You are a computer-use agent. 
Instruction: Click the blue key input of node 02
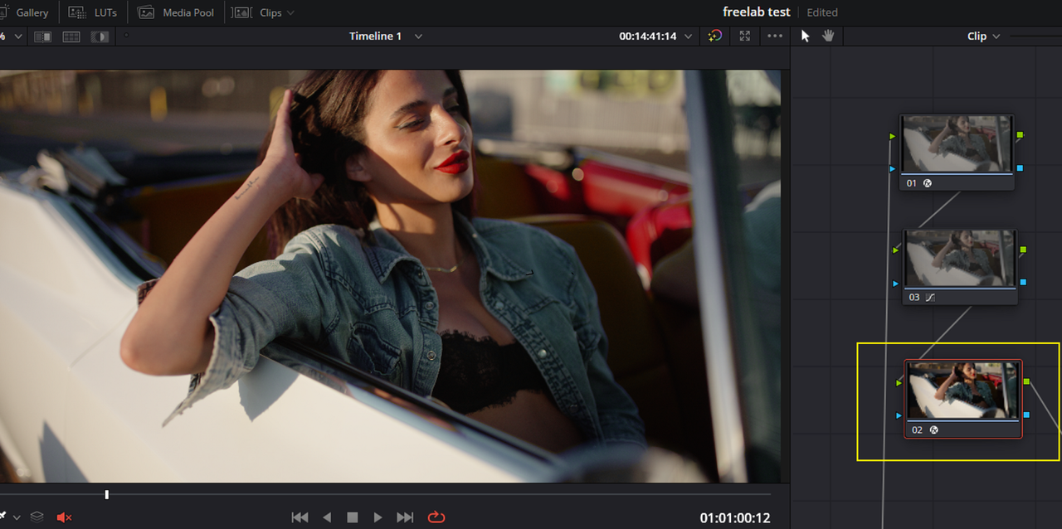[899, 415]
